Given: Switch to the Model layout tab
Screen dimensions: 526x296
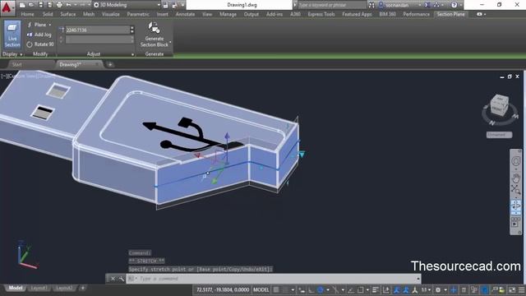Looking at the screenshot, I should click(x=16, y=288).
